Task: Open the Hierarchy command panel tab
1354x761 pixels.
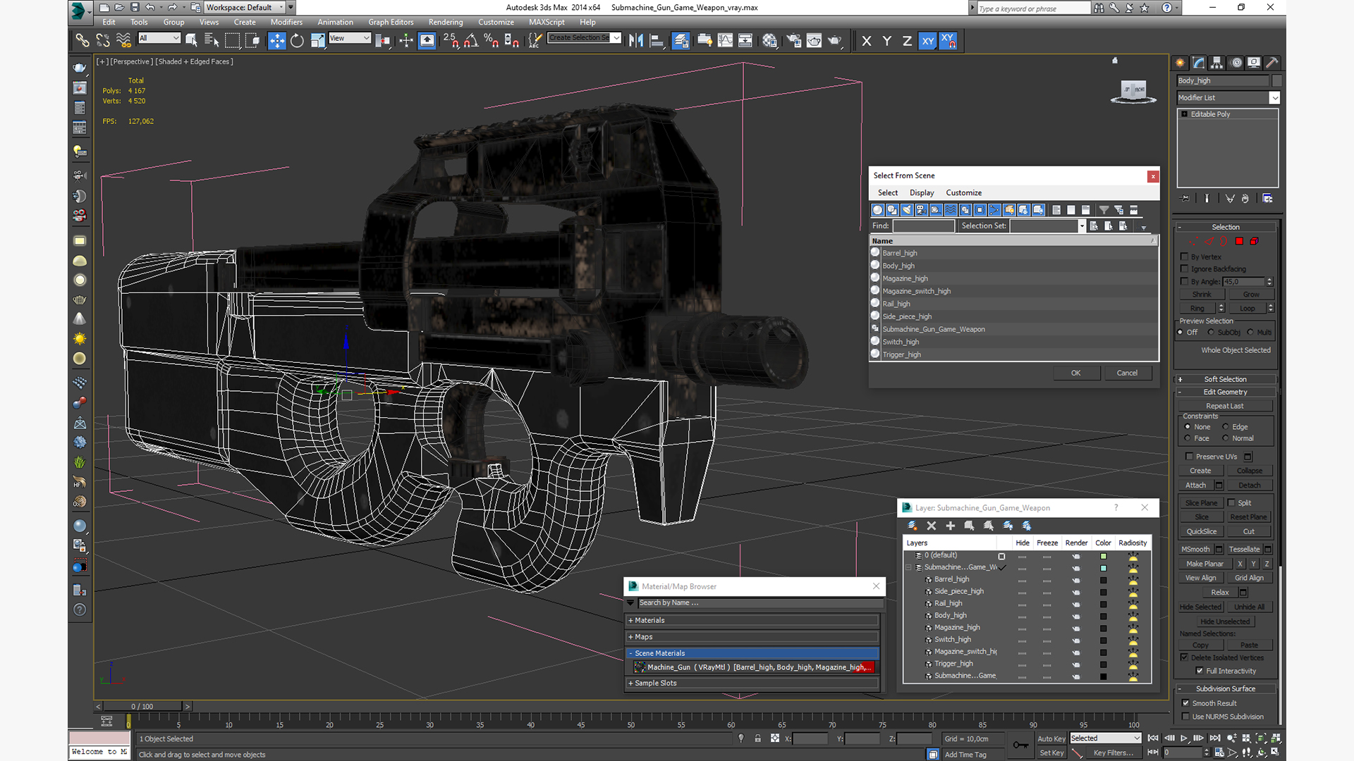Action: [x=1217, y=63]
